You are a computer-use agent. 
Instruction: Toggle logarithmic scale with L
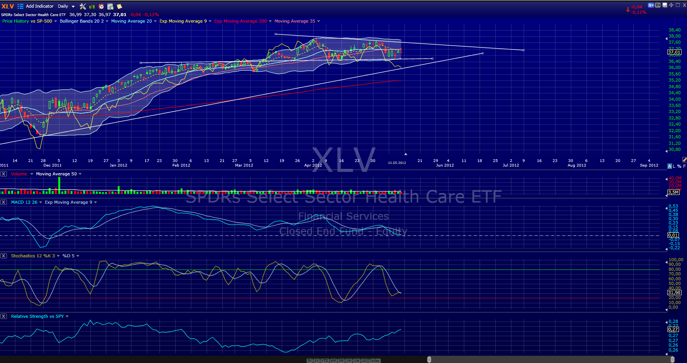[674, 166]
